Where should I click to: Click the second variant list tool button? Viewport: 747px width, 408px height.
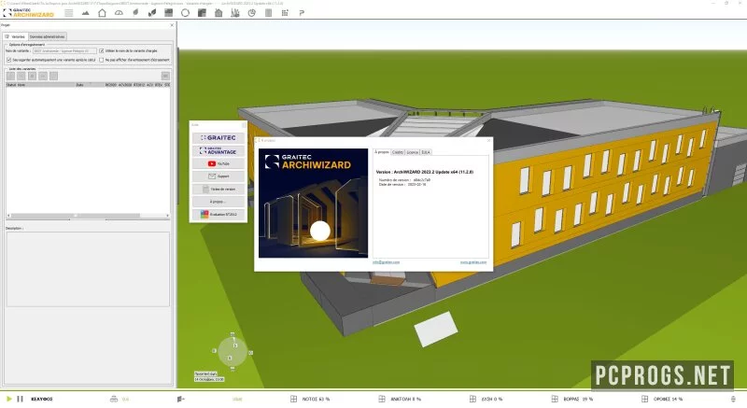tap(21, 76)
